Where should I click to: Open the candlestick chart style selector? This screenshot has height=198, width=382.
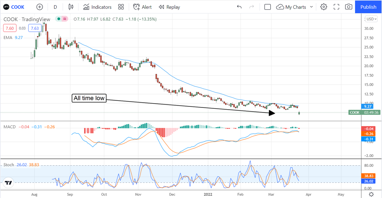71,7
